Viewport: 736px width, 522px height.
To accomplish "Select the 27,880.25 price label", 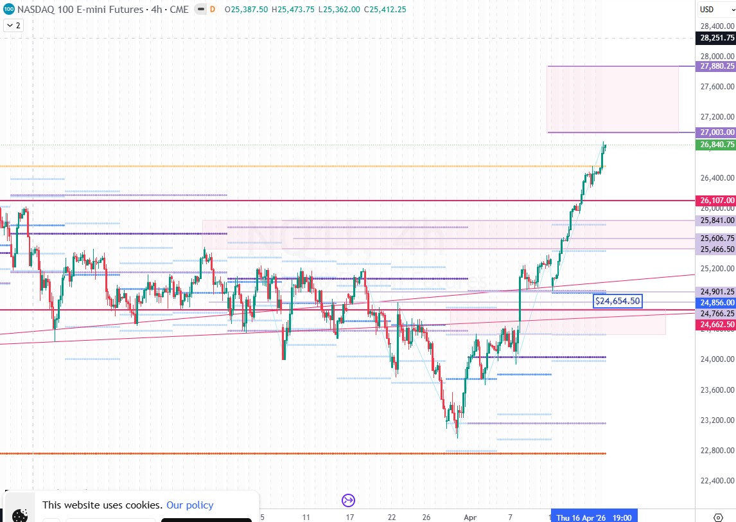I will [717, 66].
